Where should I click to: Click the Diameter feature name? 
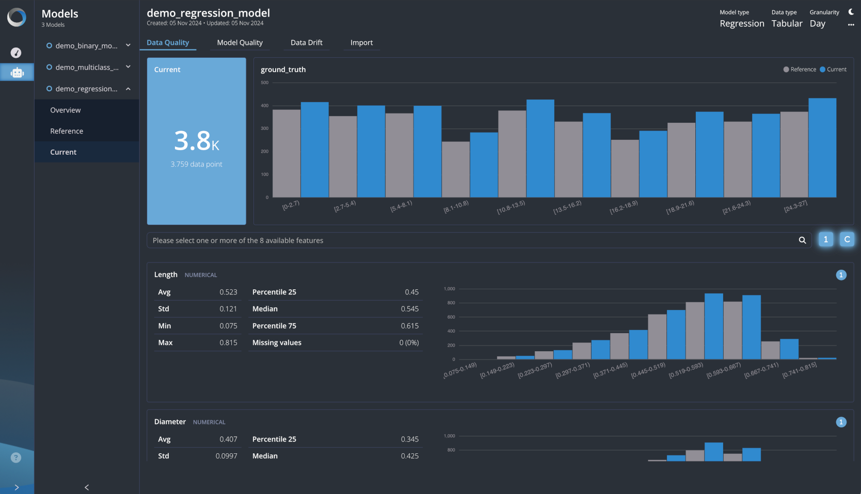click(x=170, y=422)
